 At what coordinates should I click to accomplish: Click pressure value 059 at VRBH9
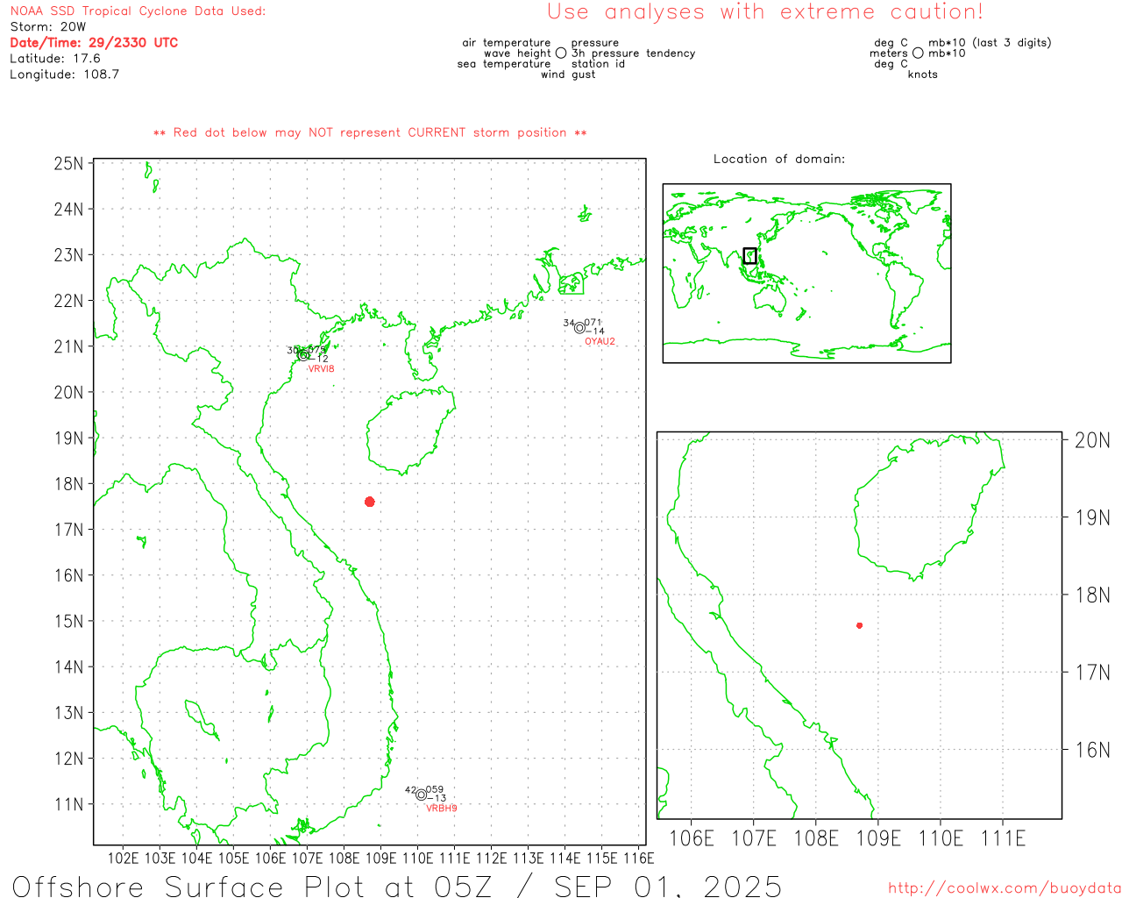coord(435,790)
